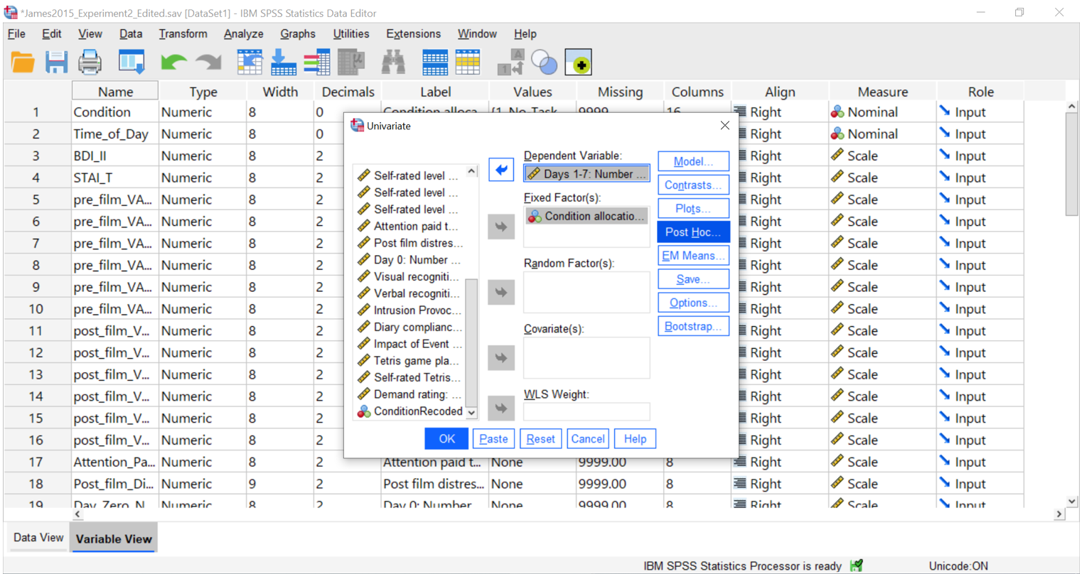1082x574 pixels.
Task: Go to case toolbar icon
Action: click(250, 63)
